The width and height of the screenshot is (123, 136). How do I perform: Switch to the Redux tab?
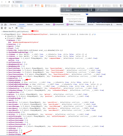(x=48, y=24)
